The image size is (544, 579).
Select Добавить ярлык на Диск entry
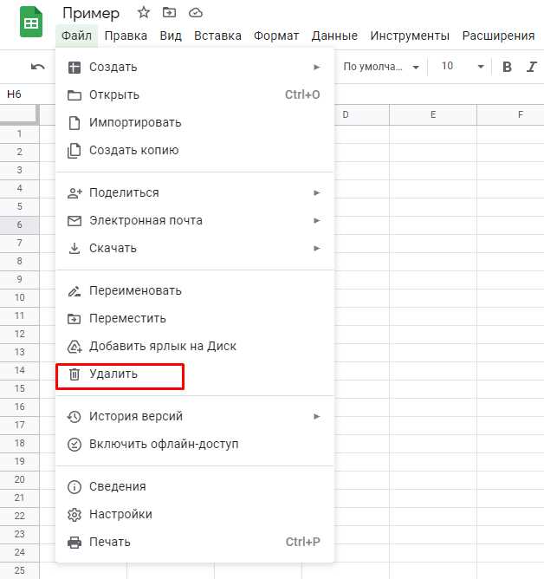[x=195, y=347]
